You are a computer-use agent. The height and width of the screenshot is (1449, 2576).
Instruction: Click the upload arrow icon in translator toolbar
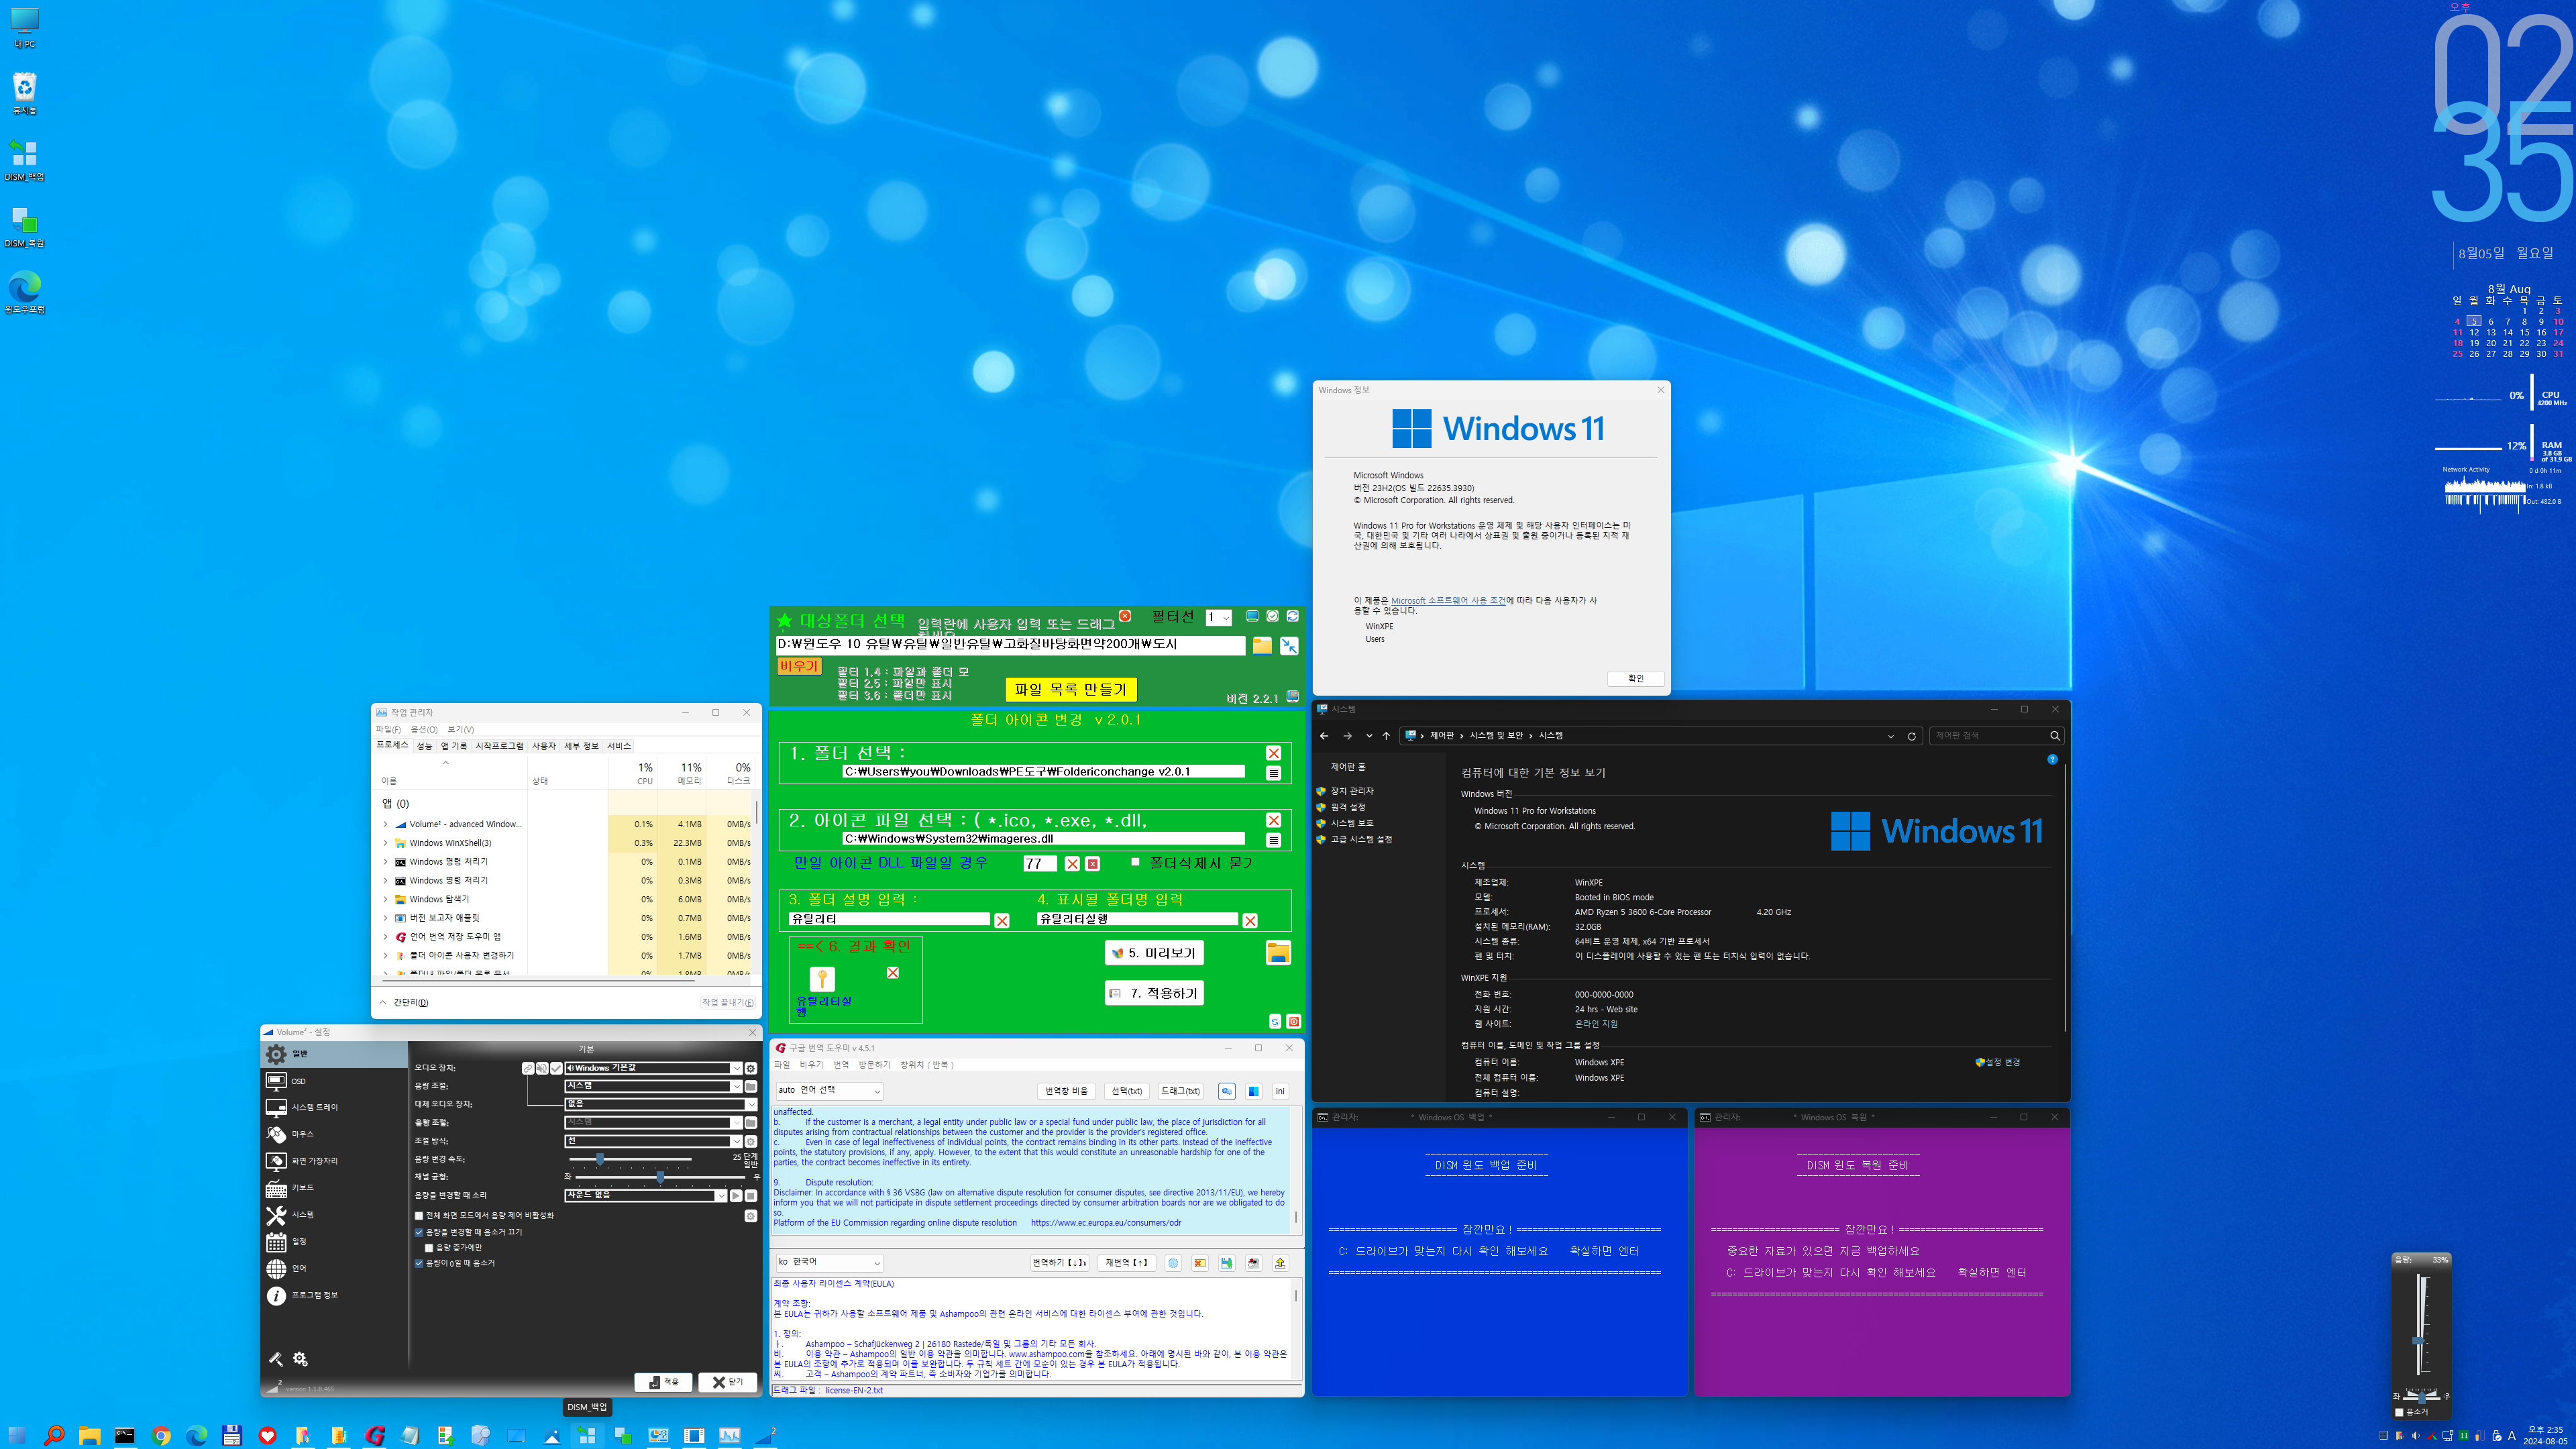[x=1280, y=1263]
